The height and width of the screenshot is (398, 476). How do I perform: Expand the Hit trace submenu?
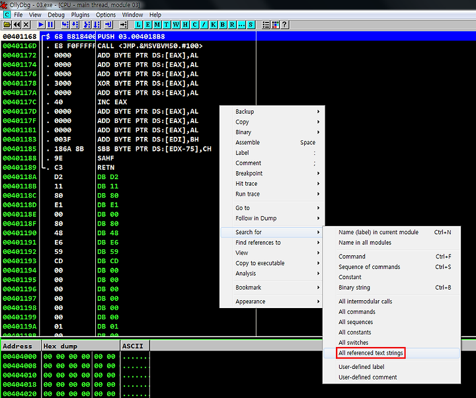[272, 184]
